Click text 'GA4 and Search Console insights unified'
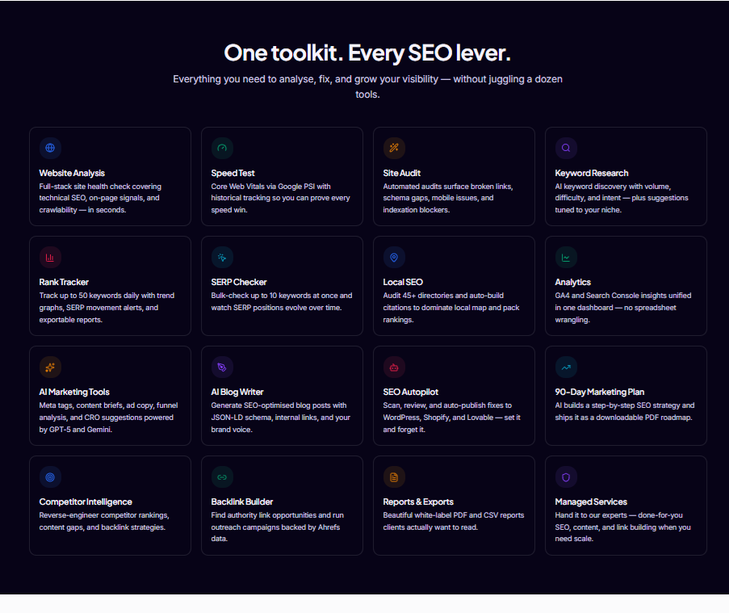The width and height of the screenshot is (729, 613). [623, 296]
